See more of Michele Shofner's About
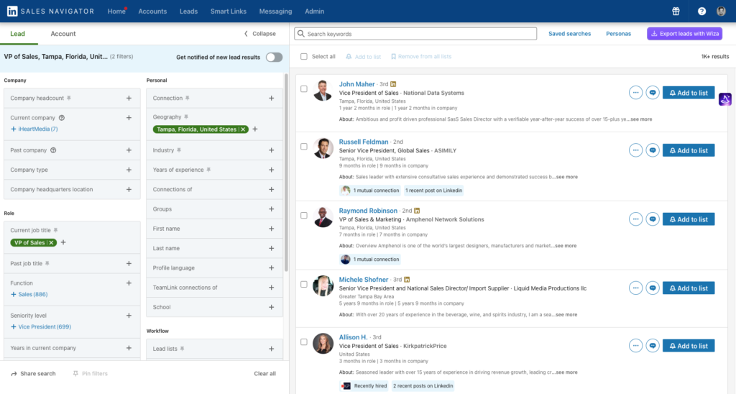The width and height of the screenshot is (736, 394). (x=566, y=315)
